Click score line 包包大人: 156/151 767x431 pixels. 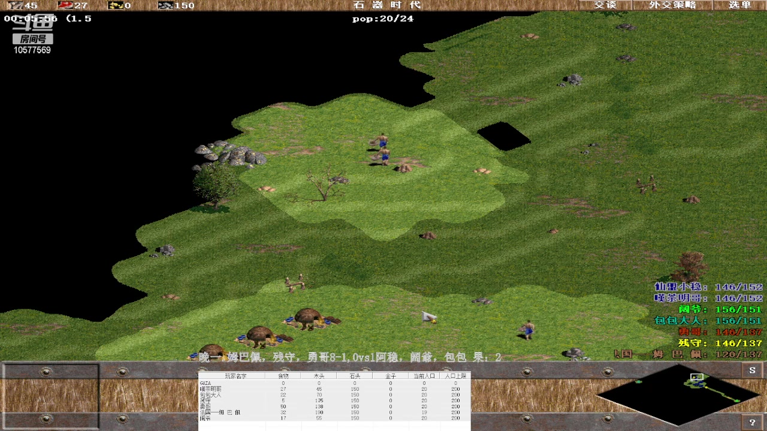click(708, 321)
